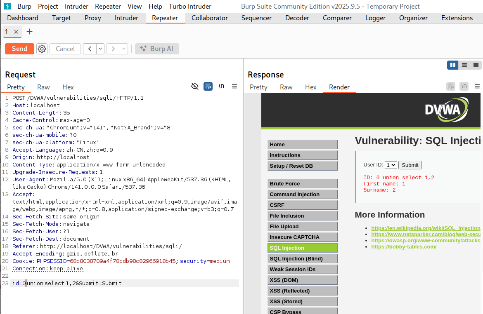The width and height of the screenshot is (483, 314).
Task: Click the PHPSESSID cookie value
Action: (123, 261)
